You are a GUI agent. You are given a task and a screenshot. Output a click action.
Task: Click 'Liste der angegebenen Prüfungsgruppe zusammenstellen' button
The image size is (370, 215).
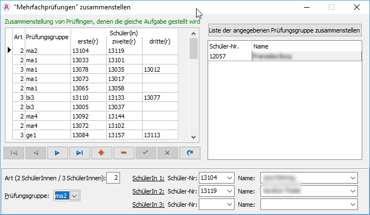pyautogui.click(x=285, y=30)
